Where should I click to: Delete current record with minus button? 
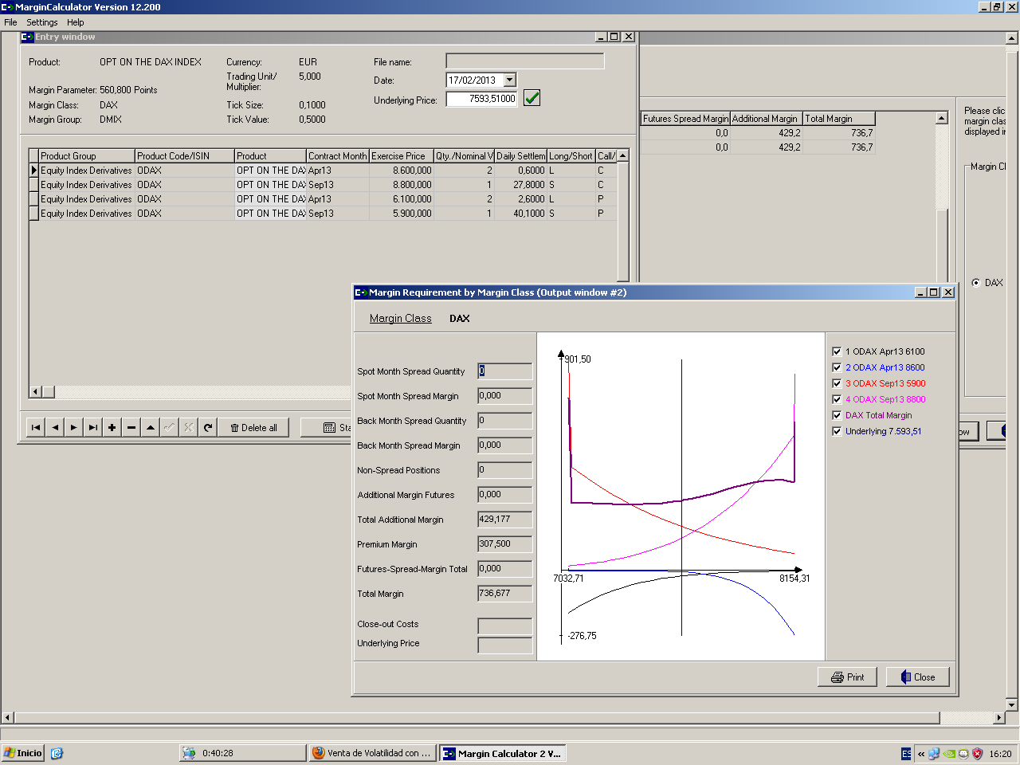click(x=131, y=428)
